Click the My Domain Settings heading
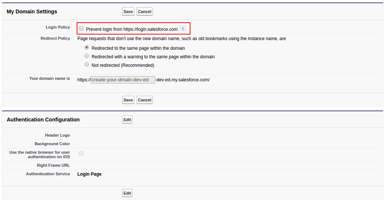 pos(32,12)
